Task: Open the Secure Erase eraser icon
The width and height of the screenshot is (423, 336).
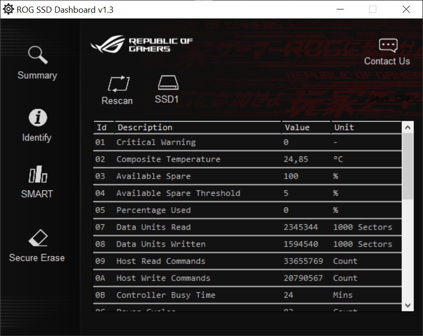Action: pos(38,238)
